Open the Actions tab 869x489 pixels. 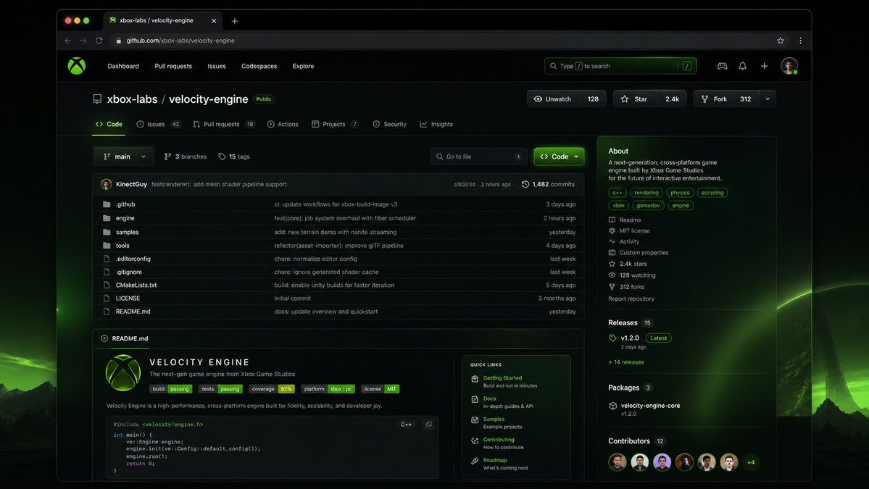click(x=283, y=124)
